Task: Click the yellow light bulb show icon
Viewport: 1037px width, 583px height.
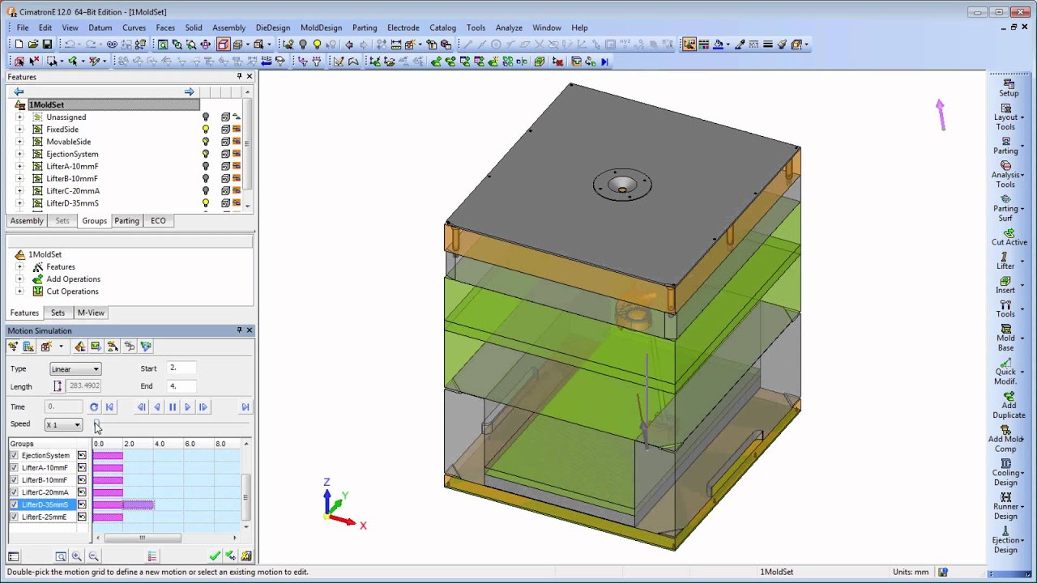Action: click(x=317, y=45)
